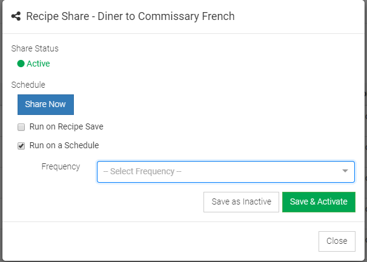Click the green Active status dot
Screen dimensions: 367x262
[21, 64]
